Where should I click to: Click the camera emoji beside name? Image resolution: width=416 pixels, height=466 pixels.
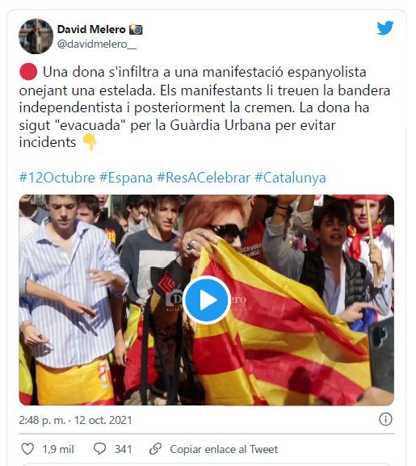click(x=136, y=29)
